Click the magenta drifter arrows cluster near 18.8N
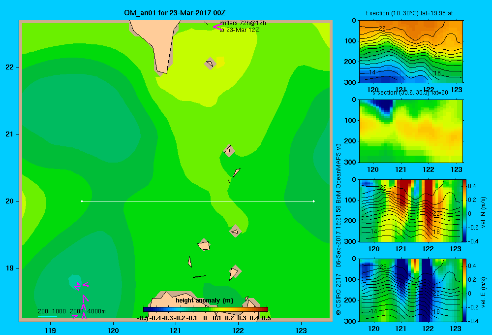 point(81,286)
